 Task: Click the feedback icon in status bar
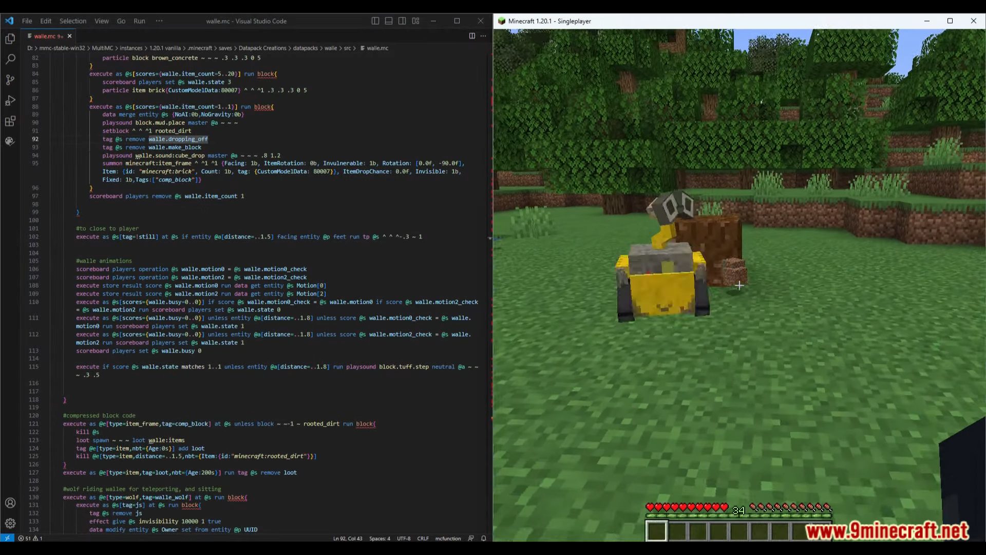pos(471,538)
